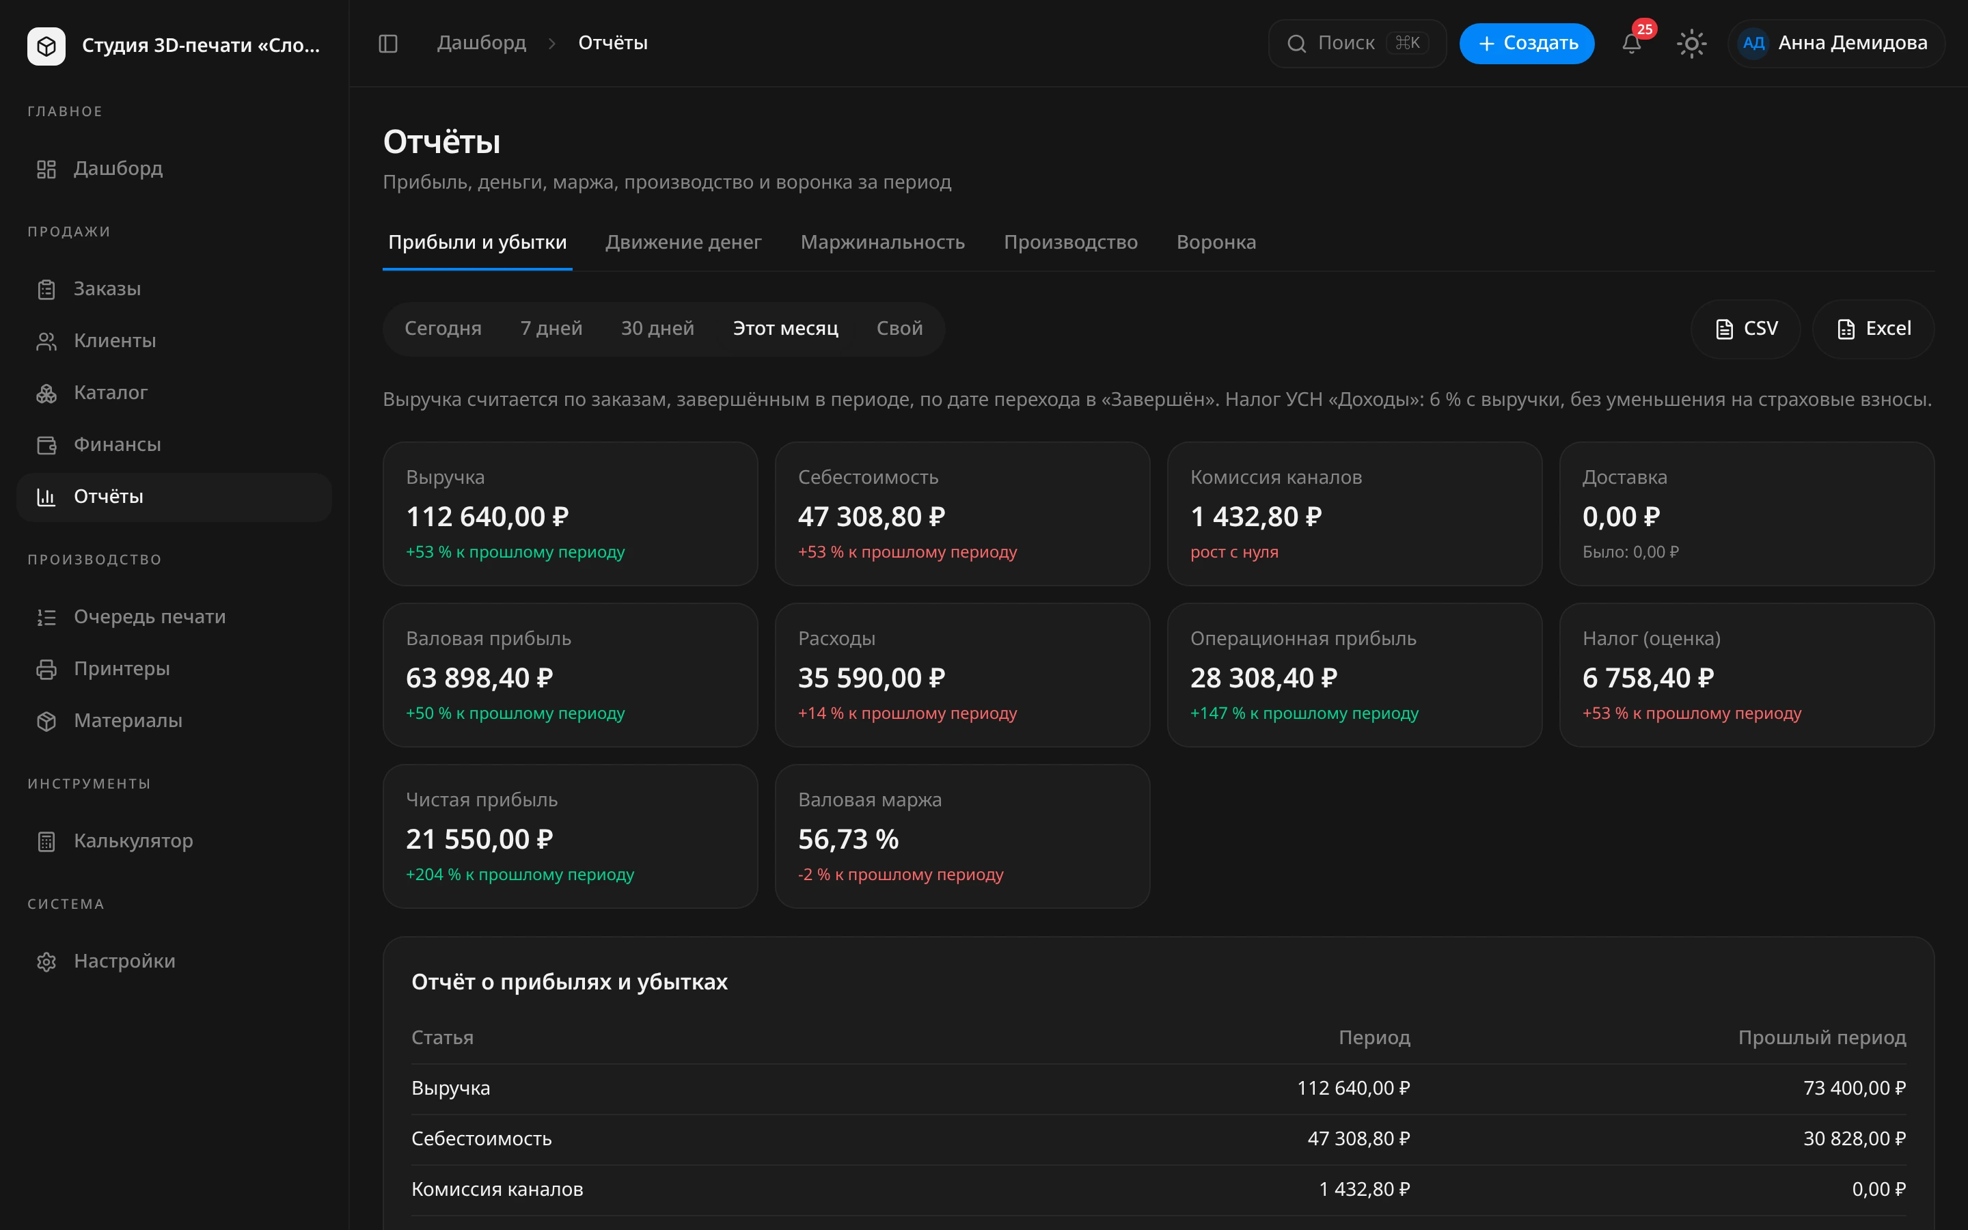This screenshot has width=1968, height=1230.
Task: Toggle the light/dark theme sun icon
Action: pos(1691,43)
